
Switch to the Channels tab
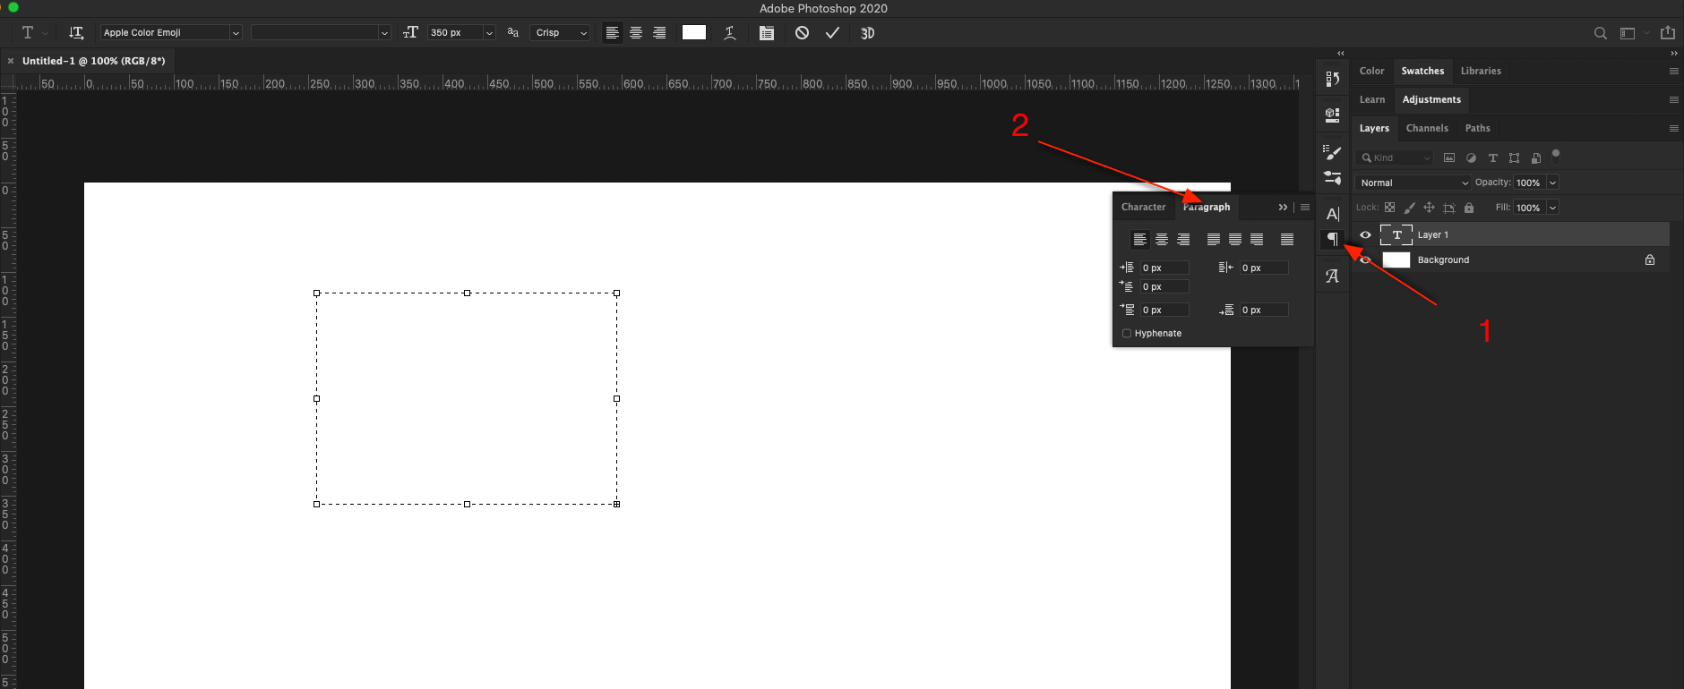coord(1427,128)
